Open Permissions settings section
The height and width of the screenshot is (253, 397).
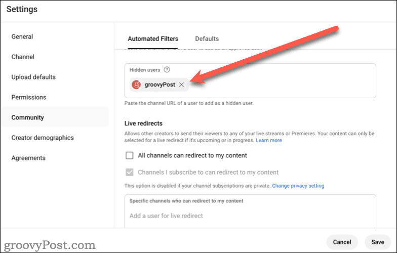29,97
